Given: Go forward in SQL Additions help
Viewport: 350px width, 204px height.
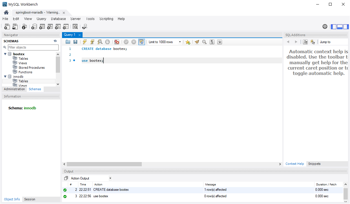Looking at the screenshot, I should 296,42.
